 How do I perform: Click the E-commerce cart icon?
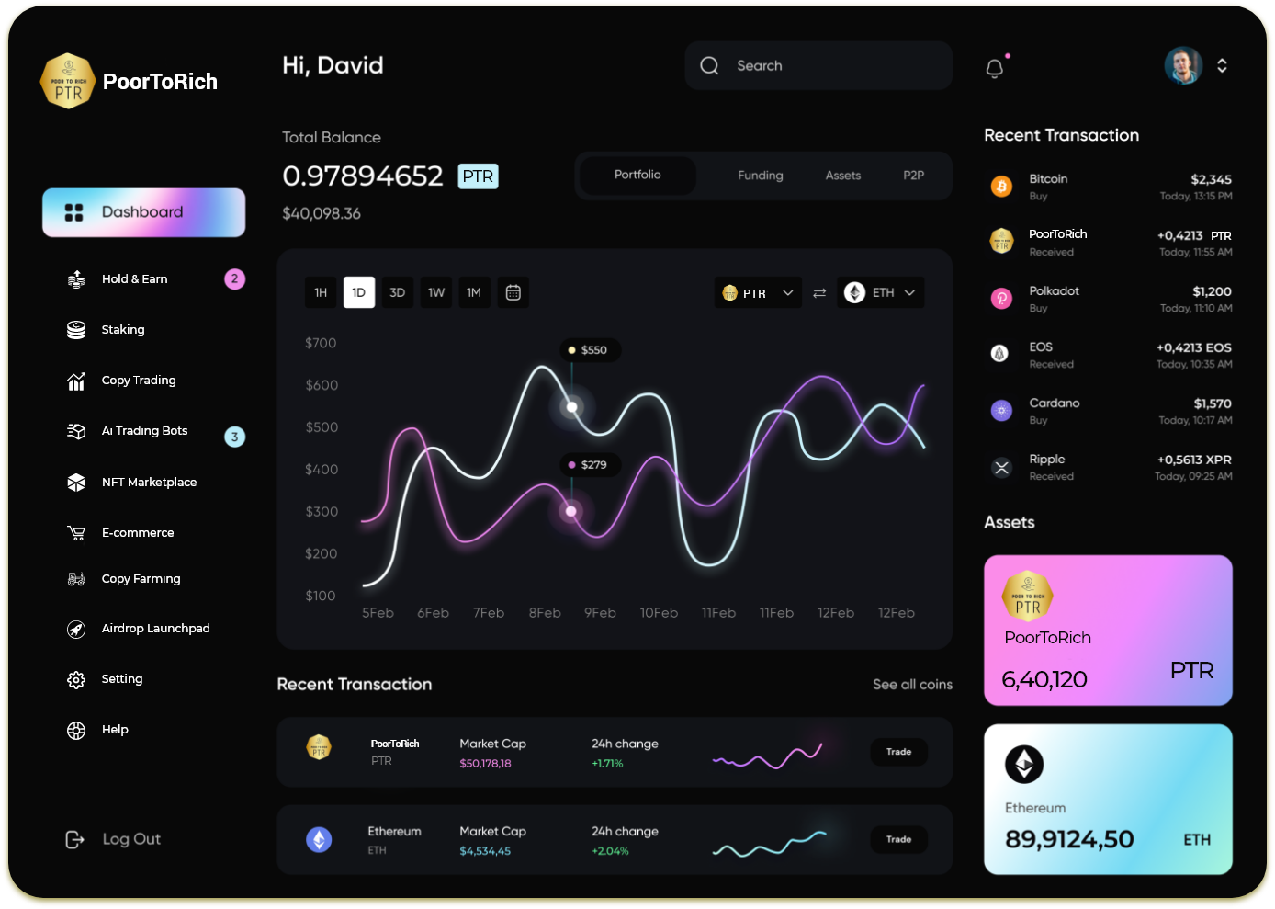click(76, 533)
